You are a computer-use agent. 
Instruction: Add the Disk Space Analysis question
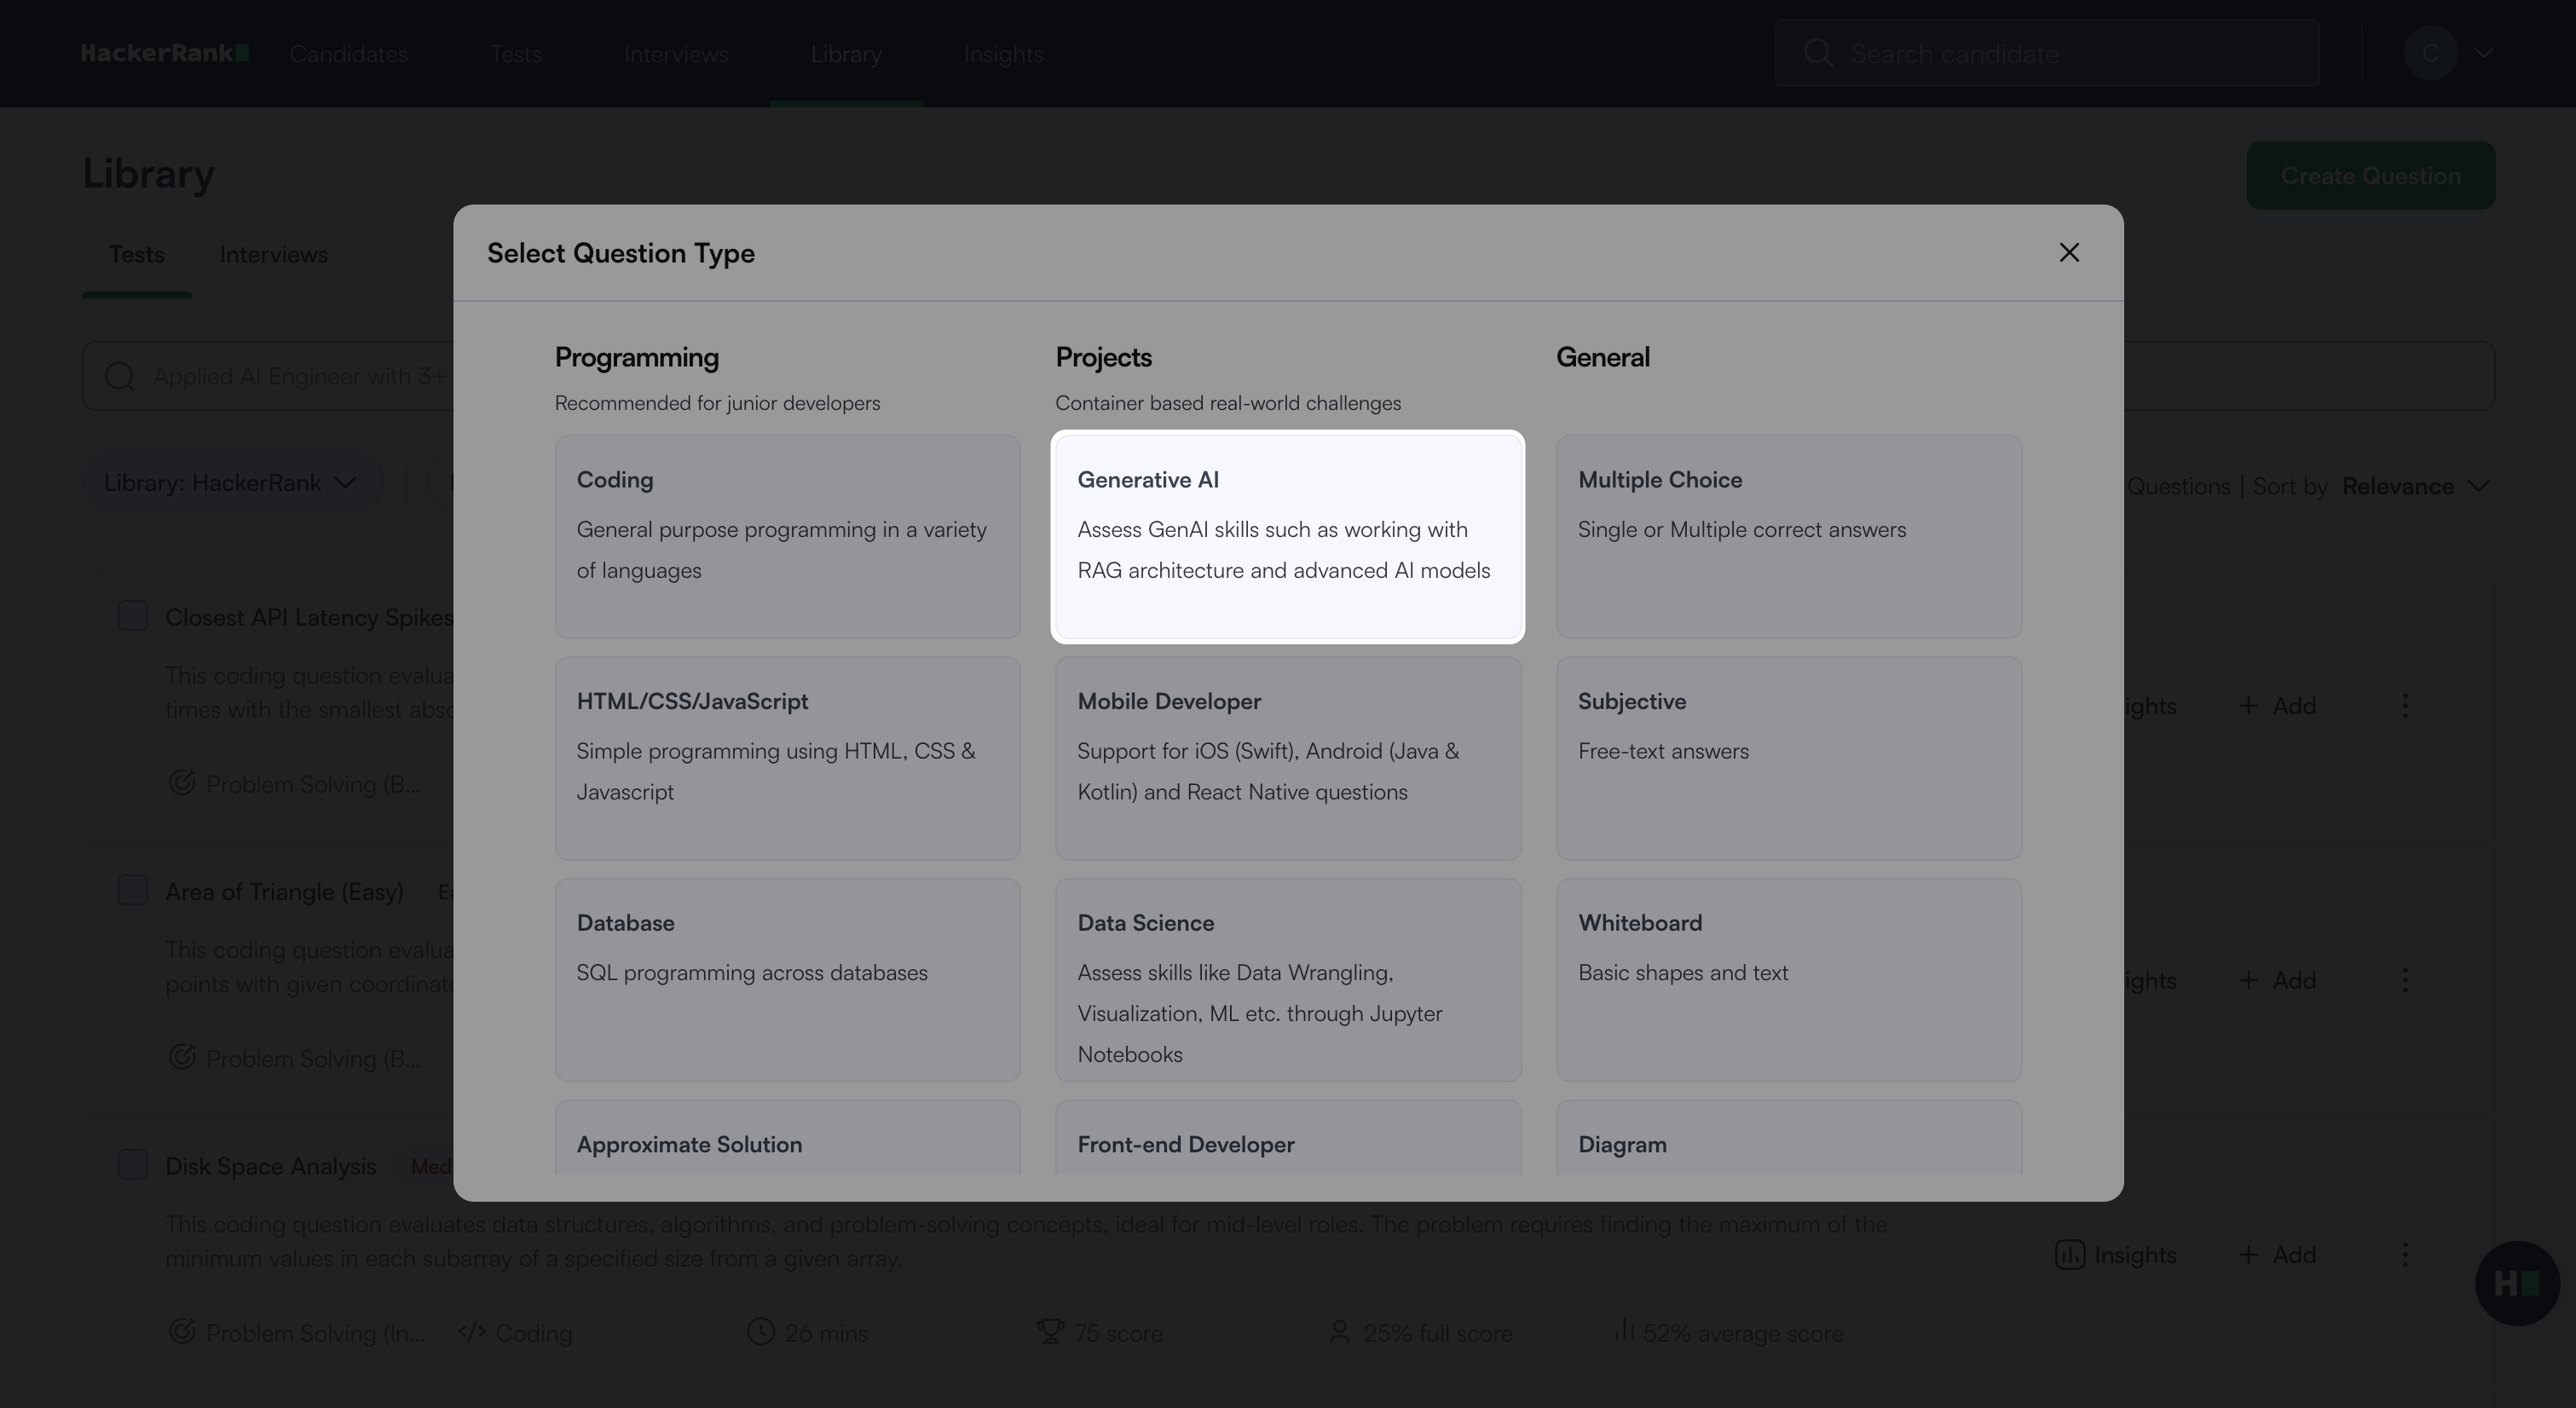click(2277, 1254)
